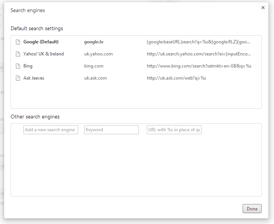The image size is (274, 224).
Task: Select the Ask Jeeves engine name
Action: pyautogui.click(x=34, y=78)
